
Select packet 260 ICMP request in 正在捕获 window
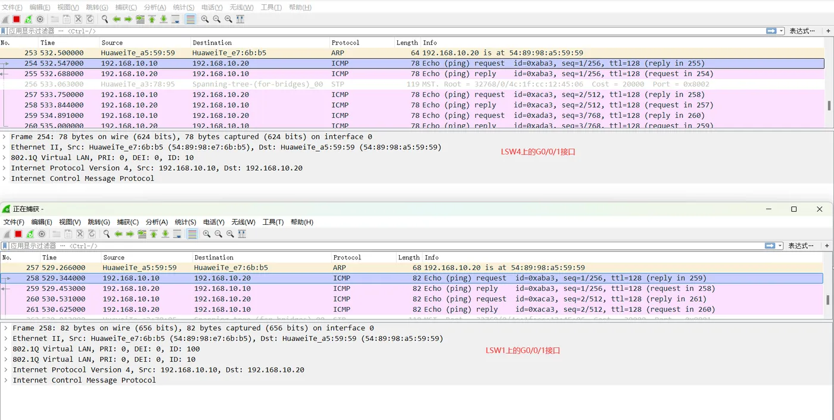point(412,299)
